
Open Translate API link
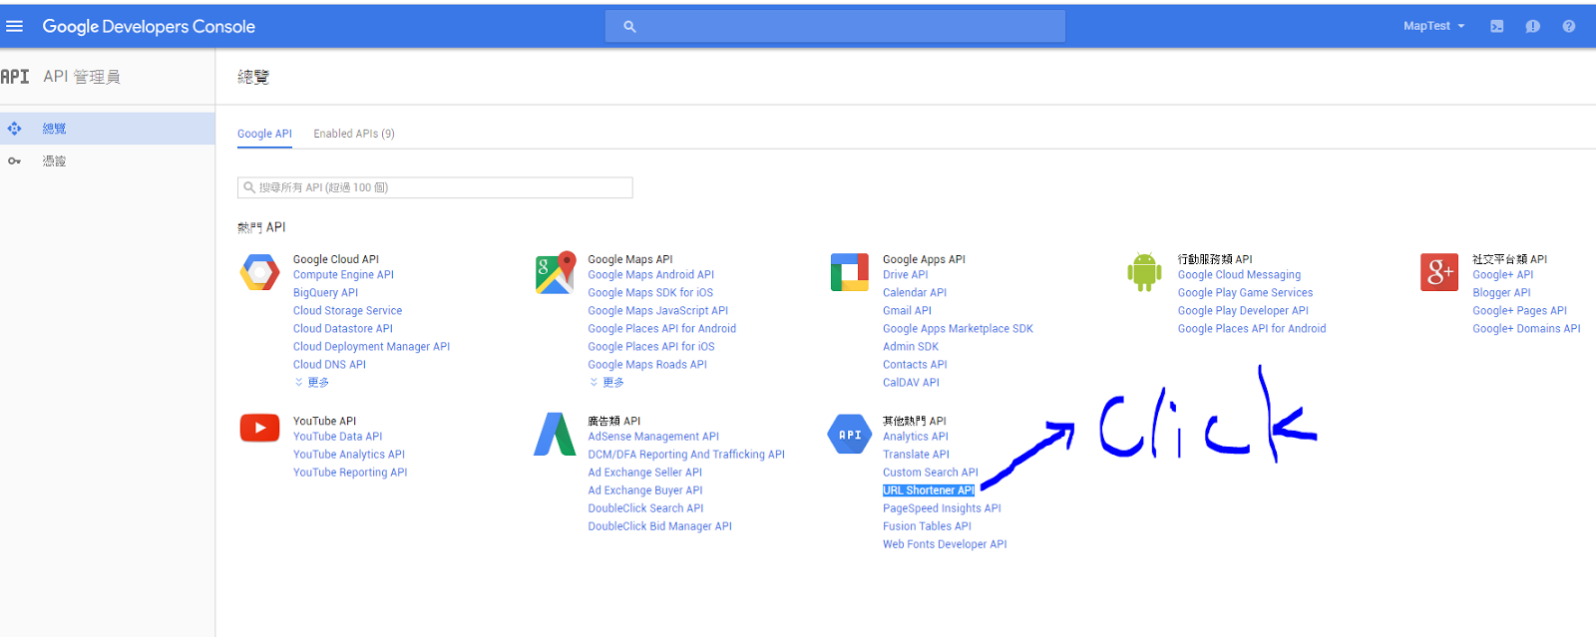coord(916,455)
